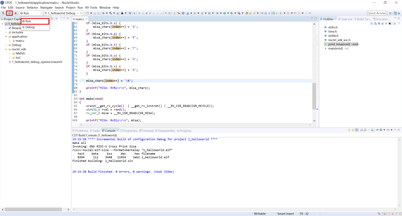402x216 pixels.
Task: Click the Smart Insert status bar entry
Action: click(285, 214)
